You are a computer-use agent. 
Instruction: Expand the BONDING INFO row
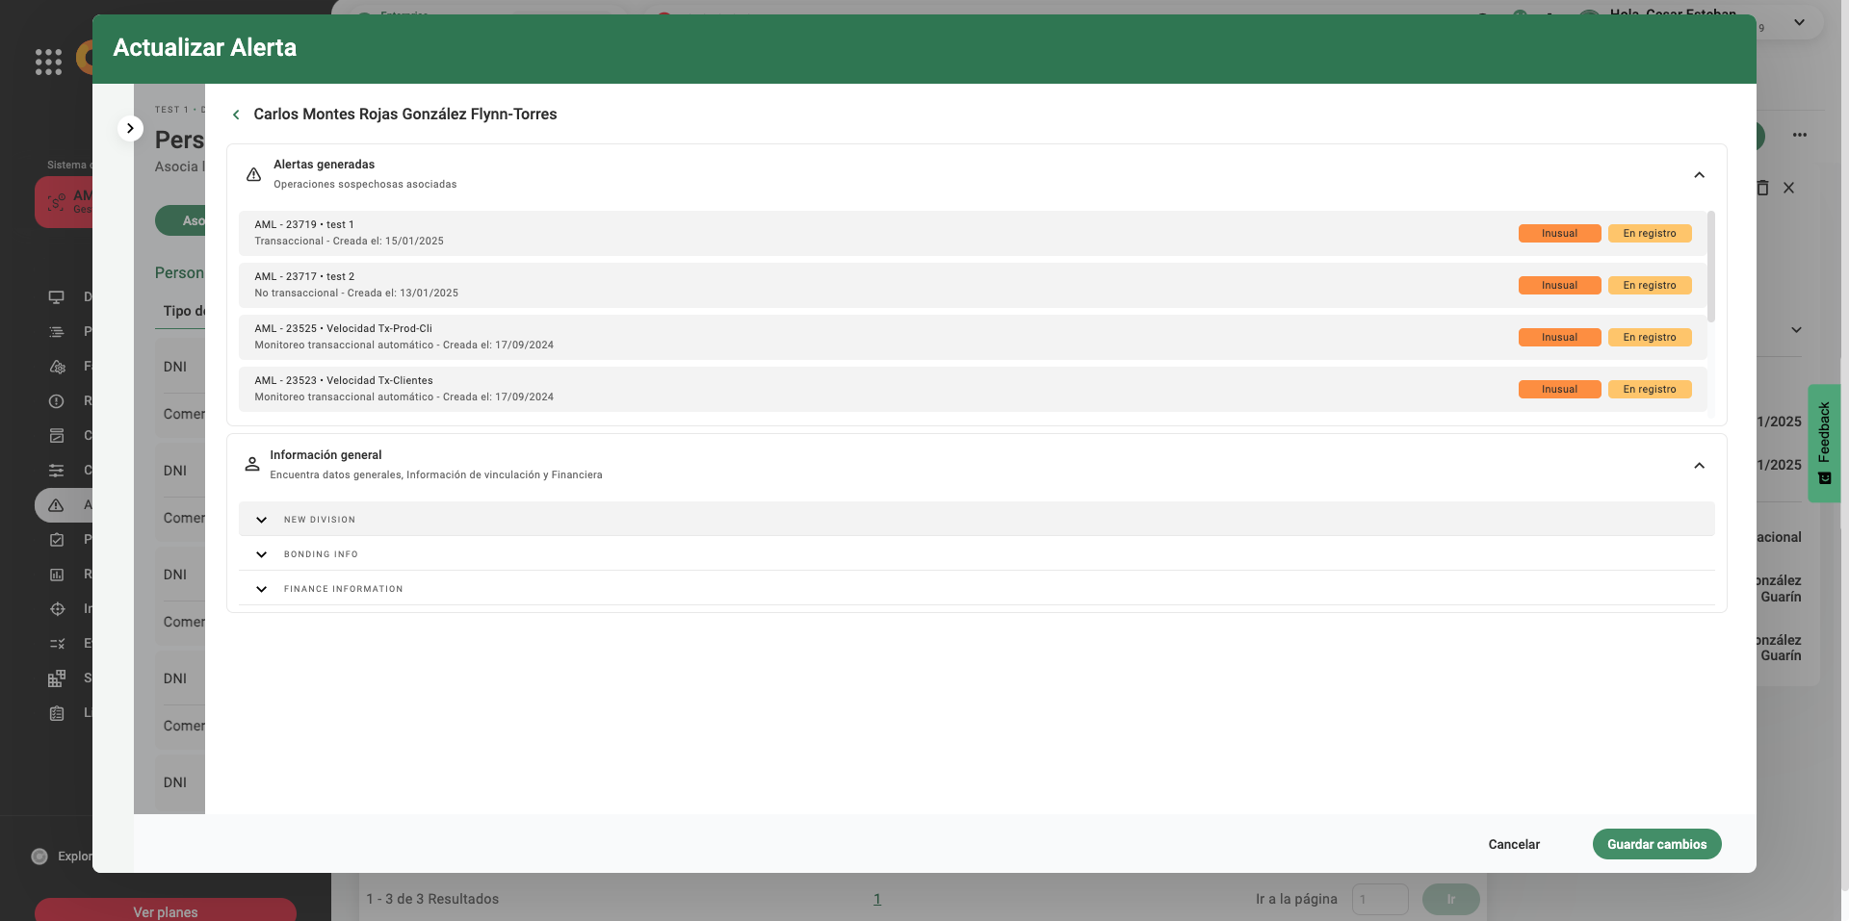[x=261, y=554]
